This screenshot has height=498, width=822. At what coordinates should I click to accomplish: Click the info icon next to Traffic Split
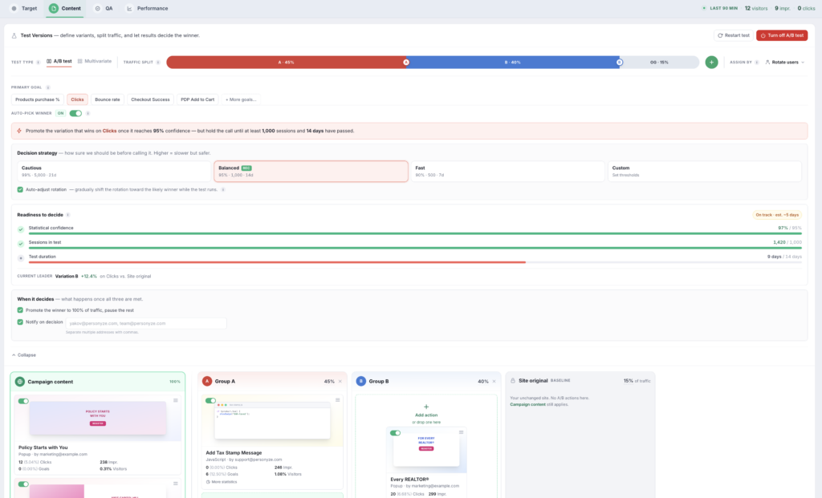(x=158, y=63)
